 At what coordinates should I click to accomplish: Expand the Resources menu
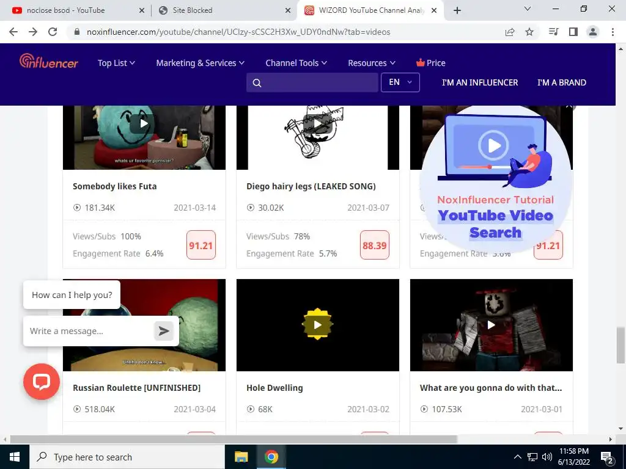372,63
